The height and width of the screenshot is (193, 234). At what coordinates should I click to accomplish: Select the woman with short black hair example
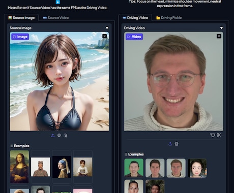[197, 168]
